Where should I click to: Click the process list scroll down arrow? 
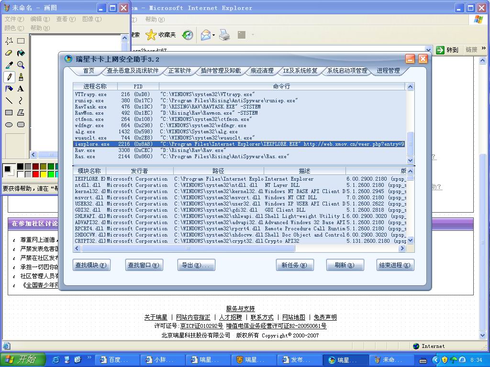point(410,160)
